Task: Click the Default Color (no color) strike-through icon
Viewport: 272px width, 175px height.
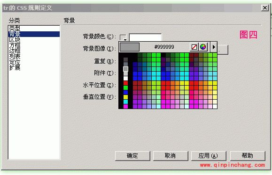Action: [x=194, y=47]
